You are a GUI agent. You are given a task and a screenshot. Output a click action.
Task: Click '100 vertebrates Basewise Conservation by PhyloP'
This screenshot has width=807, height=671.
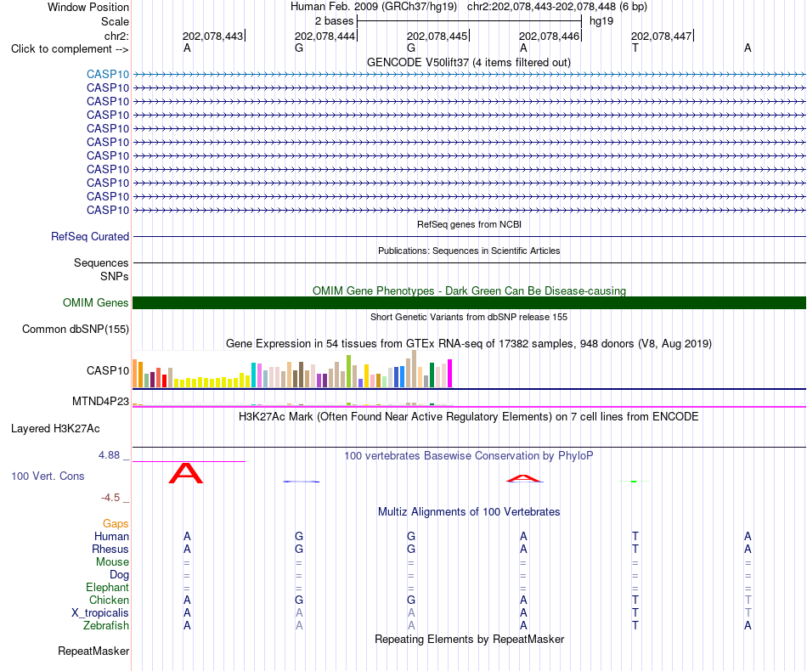(x=469, y=455)
